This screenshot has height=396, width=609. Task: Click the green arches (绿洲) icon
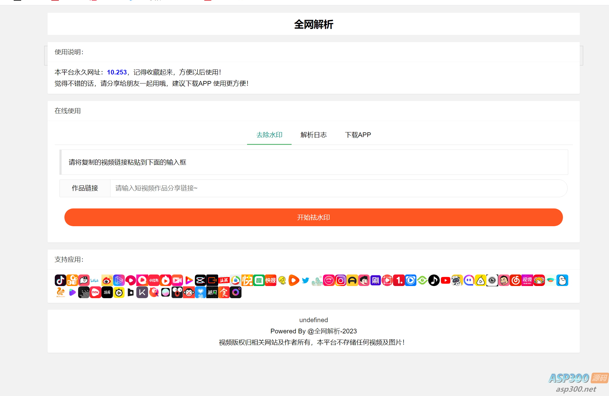[x=317, y=280]
